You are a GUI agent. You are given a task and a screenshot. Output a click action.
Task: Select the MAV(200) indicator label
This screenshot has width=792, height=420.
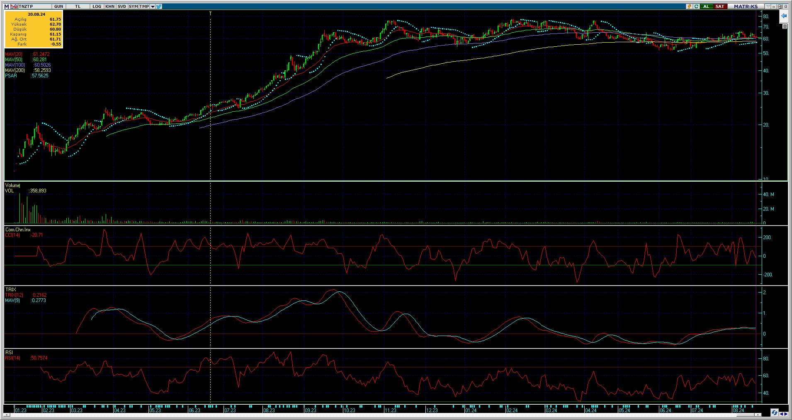coord(15,70)
